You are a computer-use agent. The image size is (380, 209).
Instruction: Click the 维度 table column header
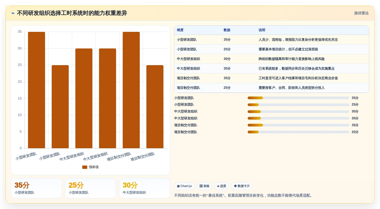[180, 30]
